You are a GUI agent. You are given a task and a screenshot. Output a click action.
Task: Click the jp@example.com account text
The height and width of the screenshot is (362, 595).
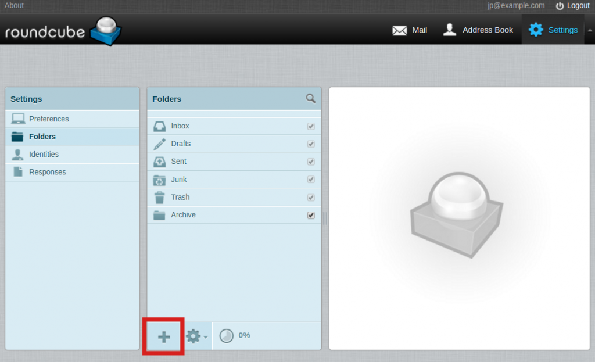coord(516,6)
